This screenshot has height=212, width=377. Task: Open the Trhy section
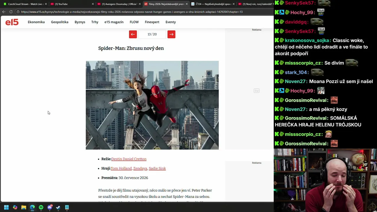(x=95, y=22)
